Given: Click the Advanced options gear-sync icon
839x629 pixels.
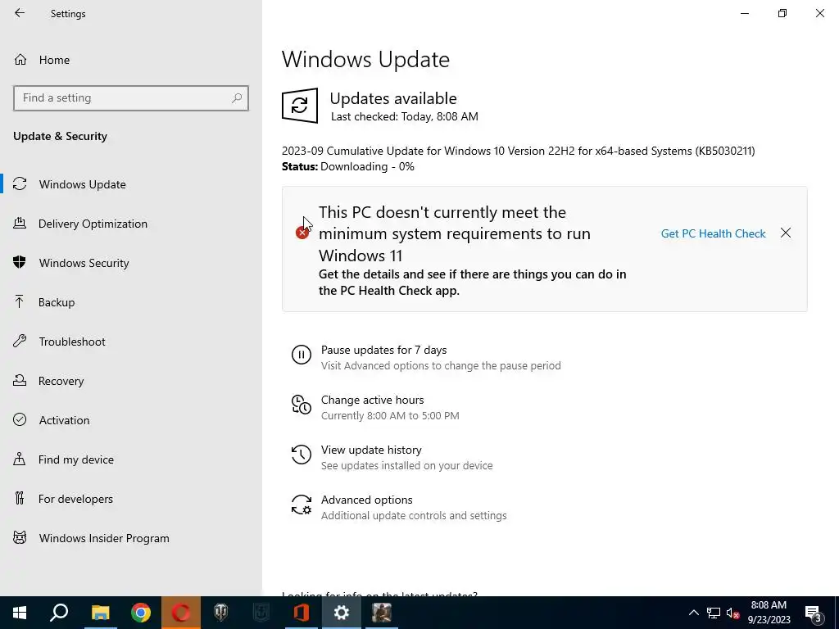Looking at the screenshot, I should (x=302, y=505).
